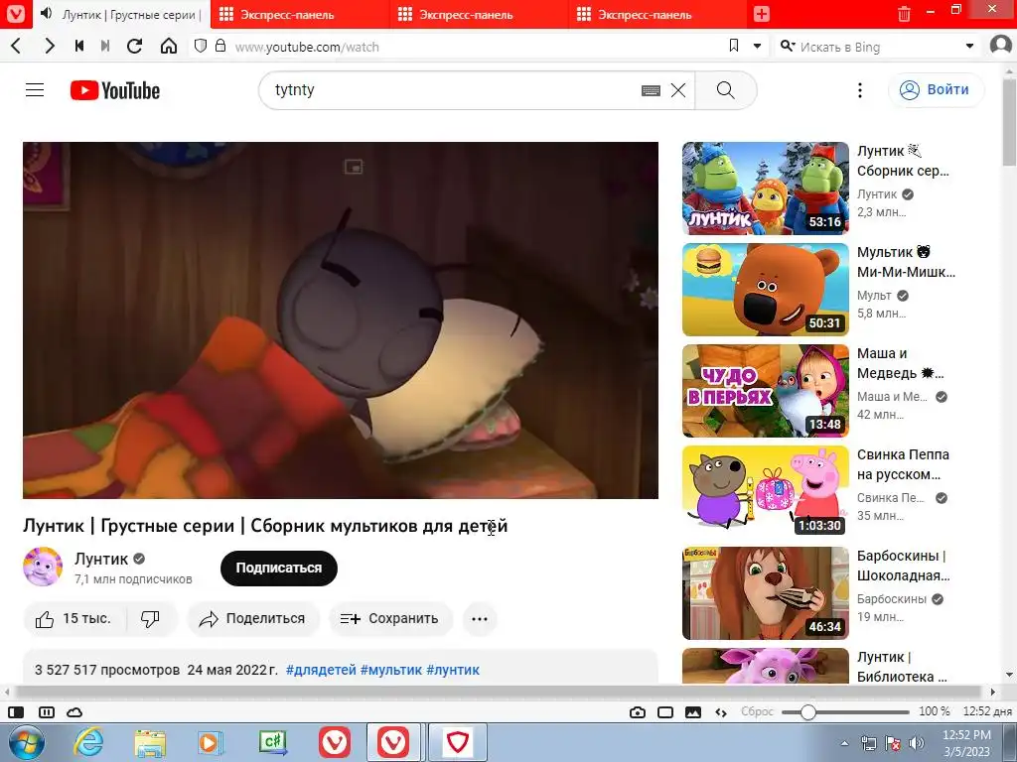Viewport: 1017px width, 762px height.
Task: Open Ми-Ми-Мишки video thumbnail 50:31
Action: [x=766, y=290]
